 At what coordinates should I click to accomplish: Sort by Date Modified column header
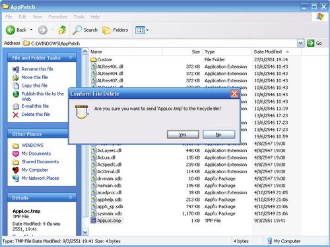[277, 52]
